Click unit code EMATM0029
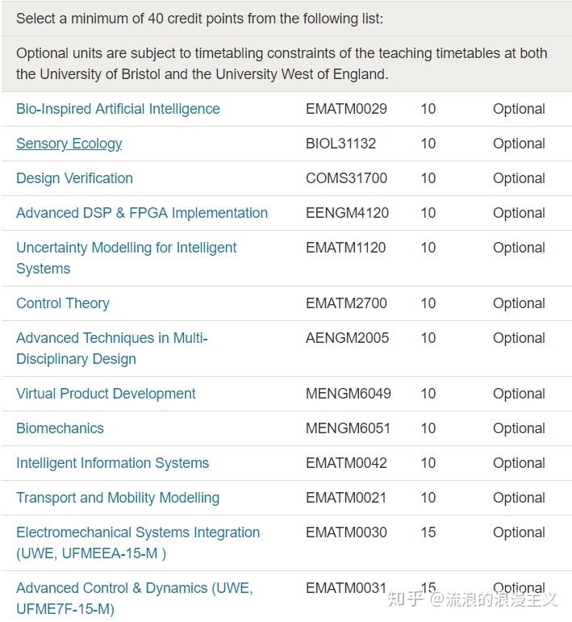The image size is (572, 622). click(346, 109)
